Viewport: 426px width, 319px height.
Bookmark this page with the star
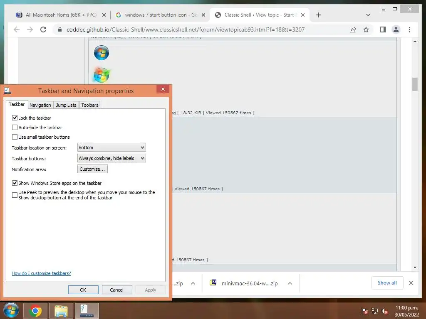[366, 29]
